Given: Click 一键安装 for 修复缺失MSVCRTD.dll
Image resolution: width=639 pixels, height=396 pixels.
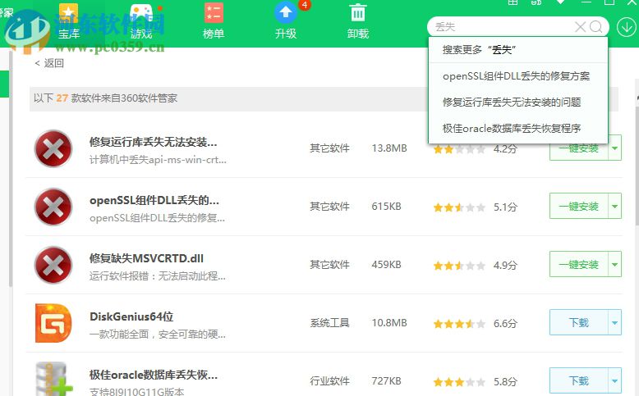Looking at the screenshot, I should [579, 265].
